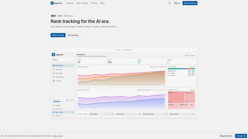Click the Claude icon in AI Citations
The width and height of the screenshot is (248, 139).
(x=169, y=75)
